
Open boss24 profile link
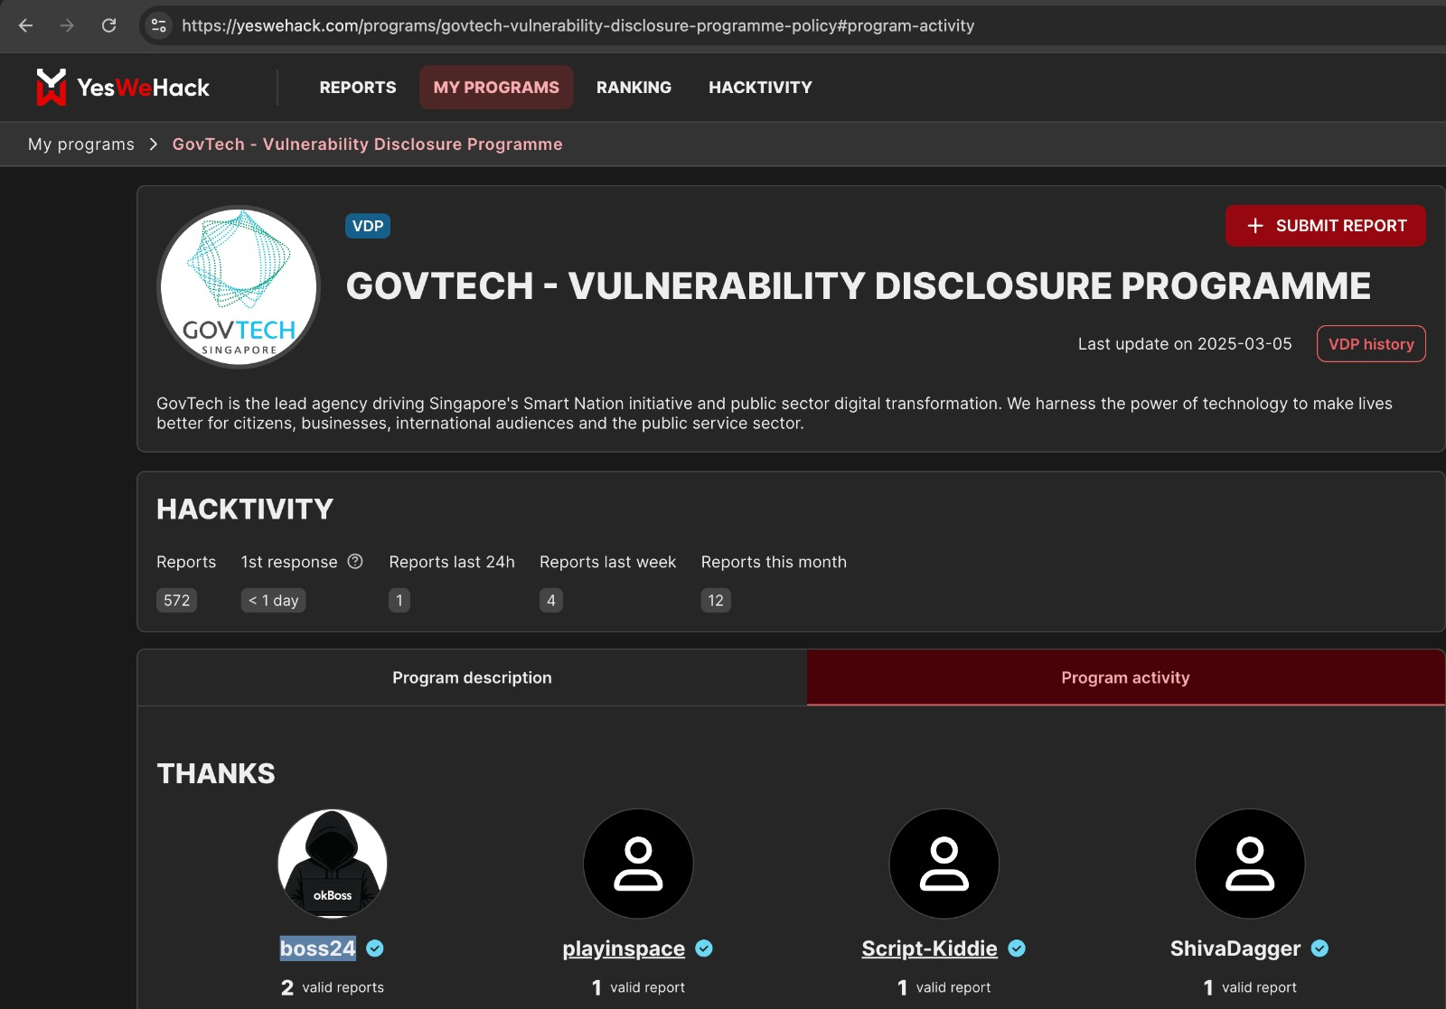[318, 948]
